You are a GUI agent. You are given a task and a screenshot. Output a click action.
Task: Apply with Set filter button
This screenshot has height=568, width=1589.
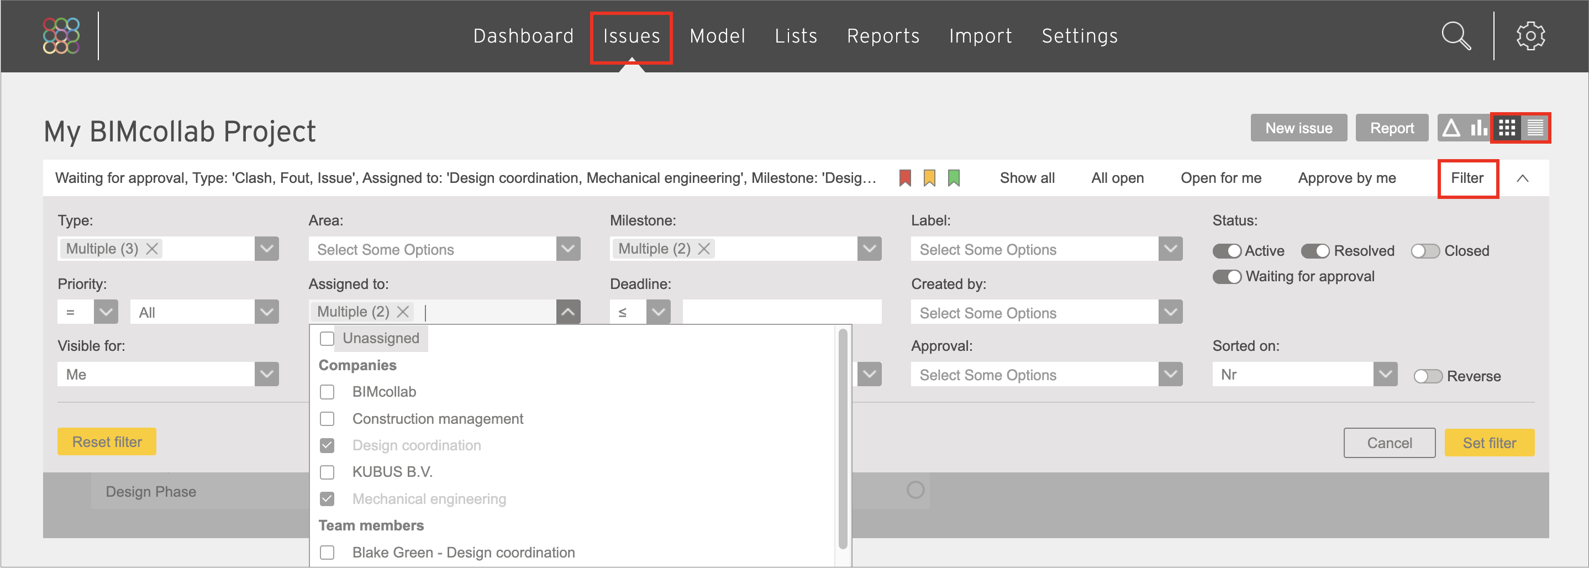1489,443
